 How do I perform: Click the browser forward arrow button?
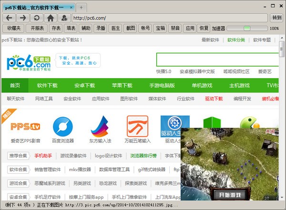[23, 18]
